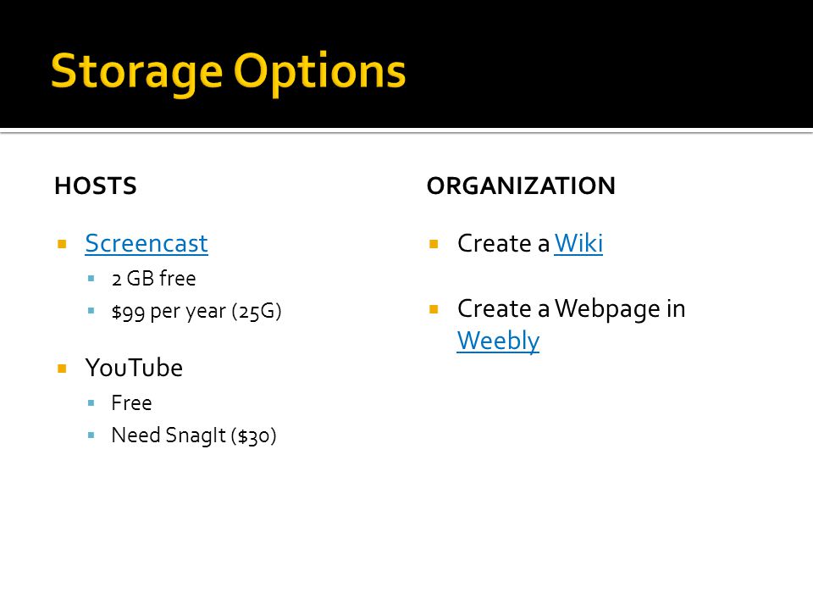Open the Weebly link
The width and height of the screenshot is (813, 610).
pos(498,341)
